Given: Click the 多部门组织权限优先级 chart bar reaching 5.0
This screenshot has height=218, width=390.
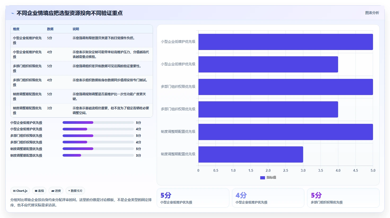Looking at the screenshot, I should pyautogui.click(x=286, y=87).
